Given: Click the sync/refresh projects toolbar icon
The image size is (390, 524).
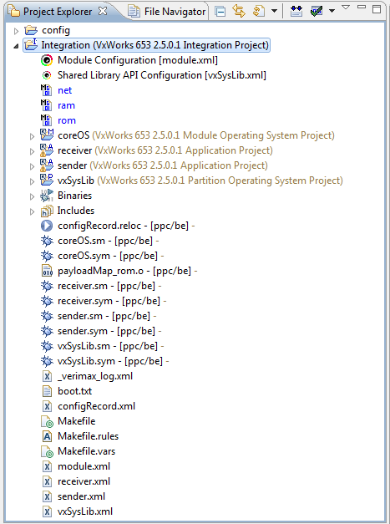Looking at the screenshot, I should tap(259, 12).
